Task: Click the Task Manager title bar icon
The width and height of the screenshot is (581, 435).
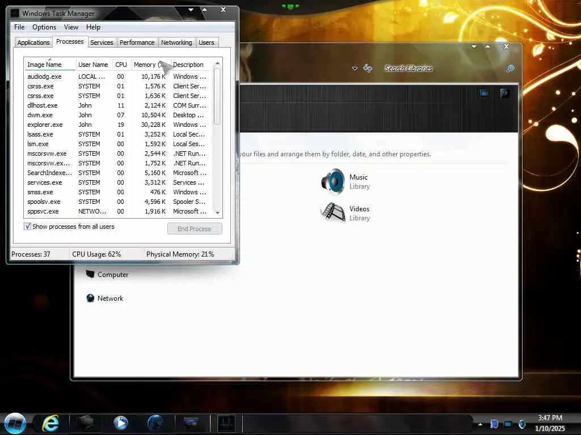Action: [x=15, y=14]
